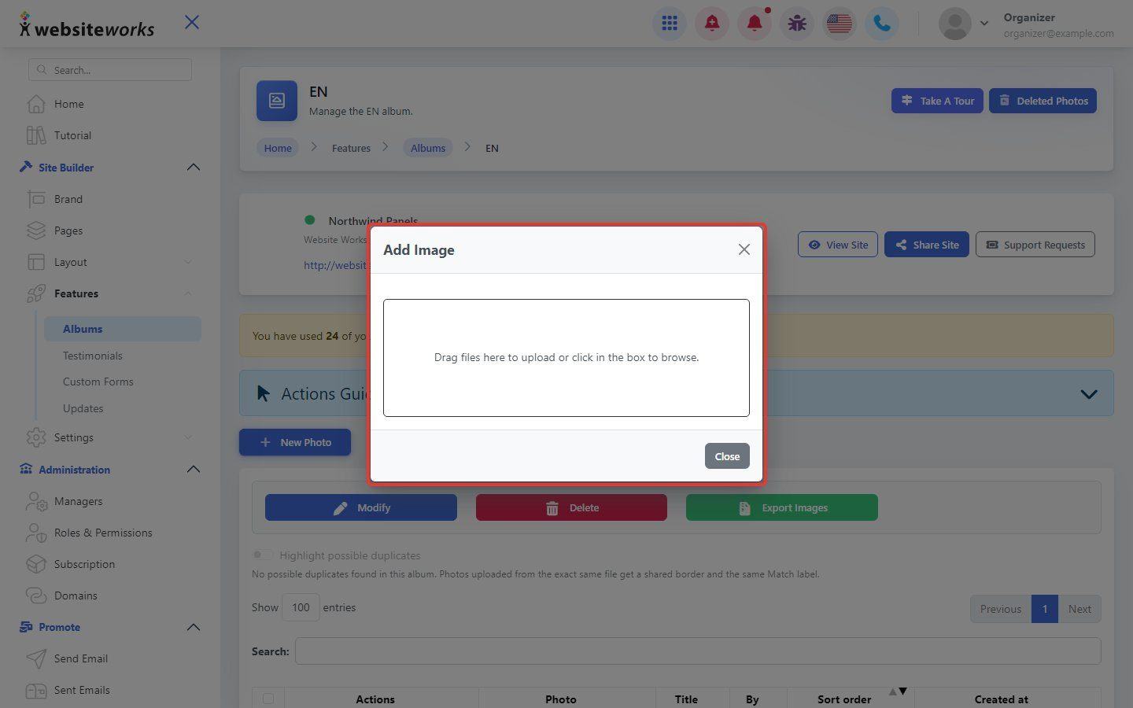Open Tutorial in the sidebar
Image resolution: width=1133 pixels, height=708 pixels.
pos(72,135)
